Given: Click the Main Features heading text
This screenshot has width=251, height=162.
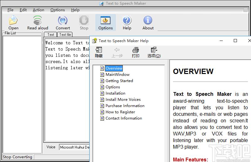Looking at the screenshot, I should point(191,159).
